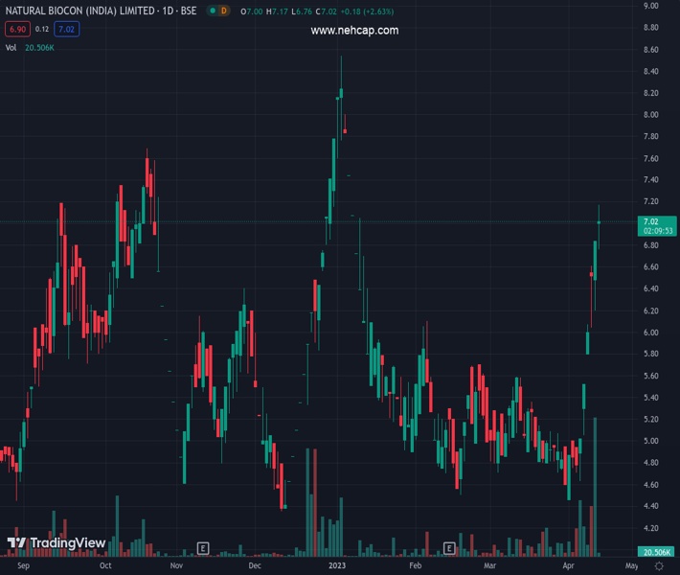Click the red 6.90 sell price box
The width and height of the screenshot is (680, 575).
15,30
